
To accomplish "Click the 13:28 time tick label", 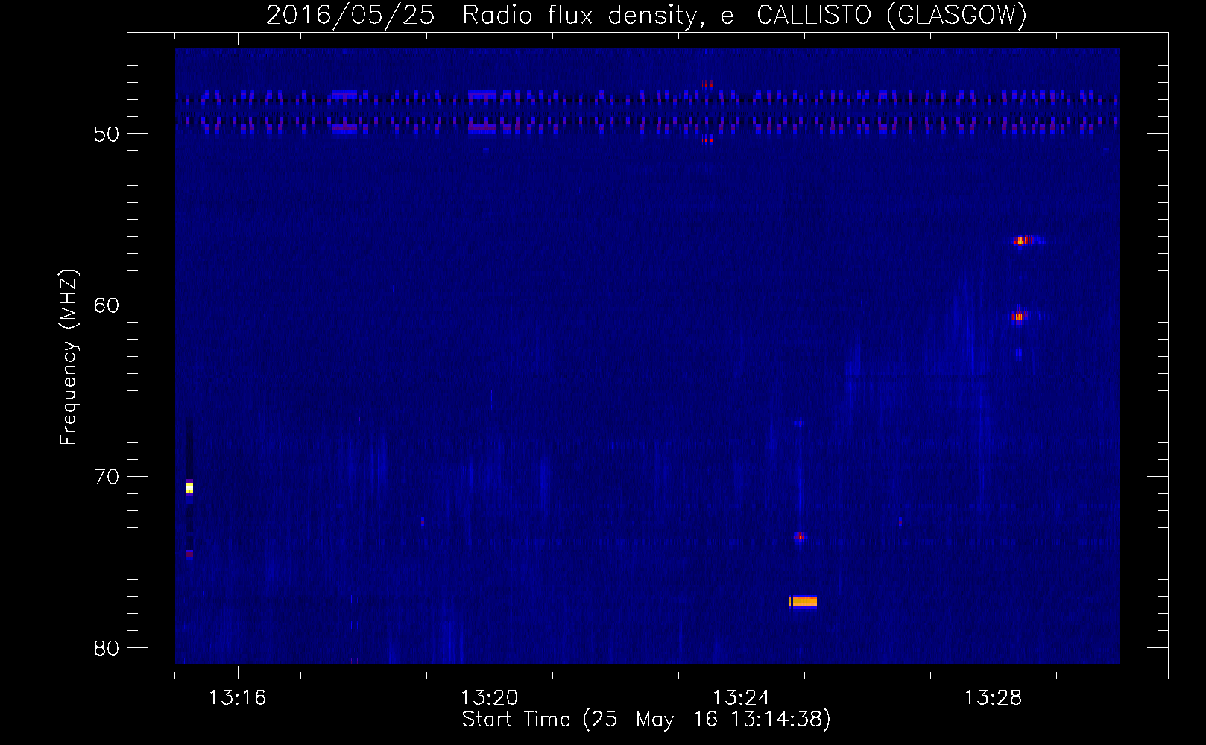I will (x=993, y=698).
